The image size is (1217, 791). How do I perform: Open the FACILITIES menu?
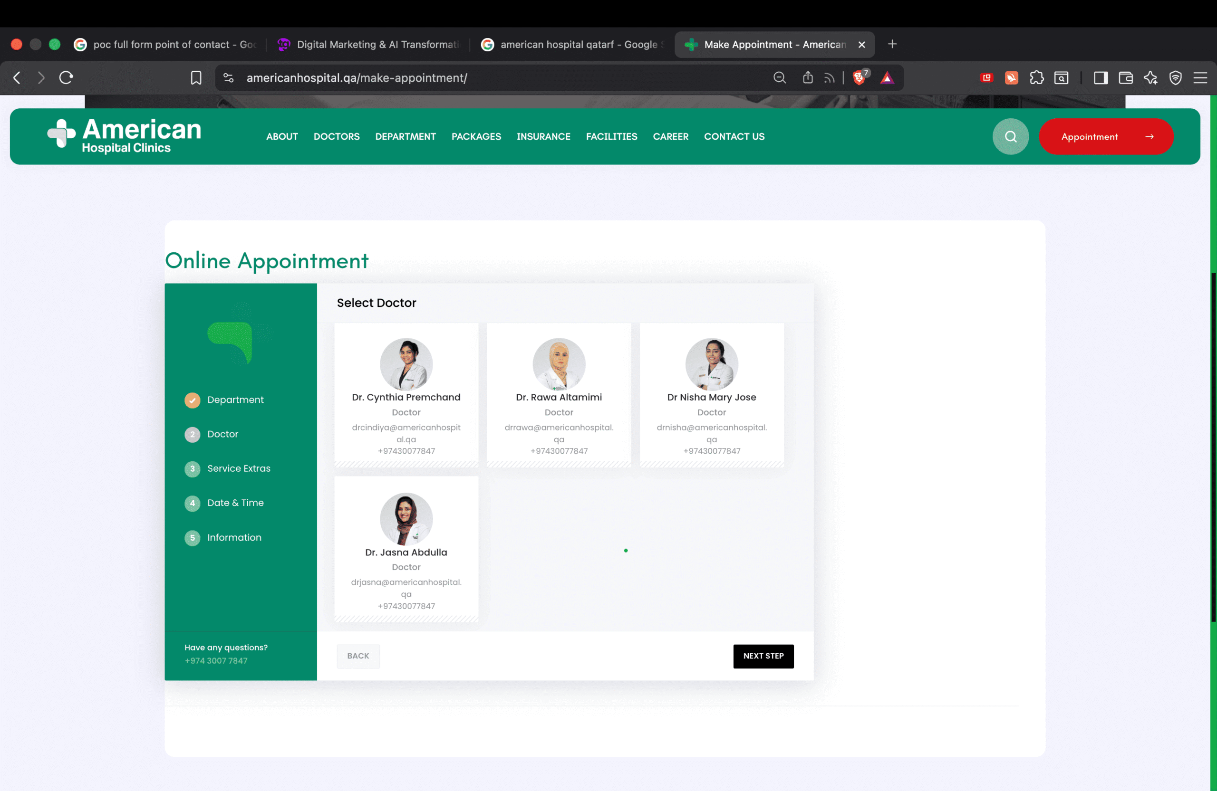[x=611, y=136]
